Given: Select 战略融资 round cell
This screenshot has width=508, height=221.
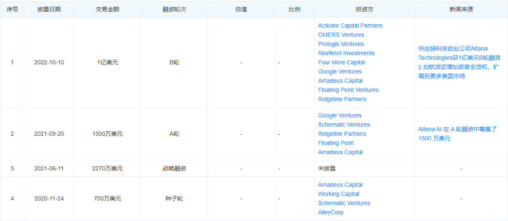Looking at the screenshot, I should point(174,168).
